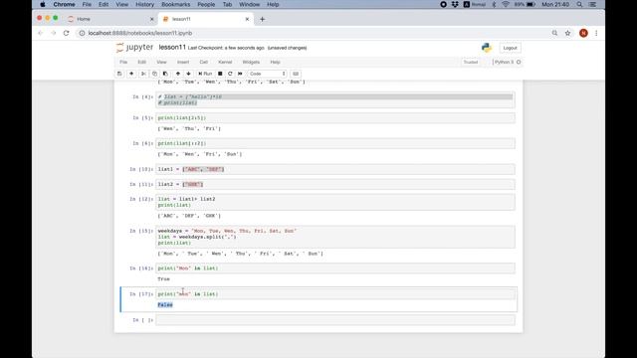
Task: Click the Python logo icon
Action: pyautogui.click(x=487, y=48)
